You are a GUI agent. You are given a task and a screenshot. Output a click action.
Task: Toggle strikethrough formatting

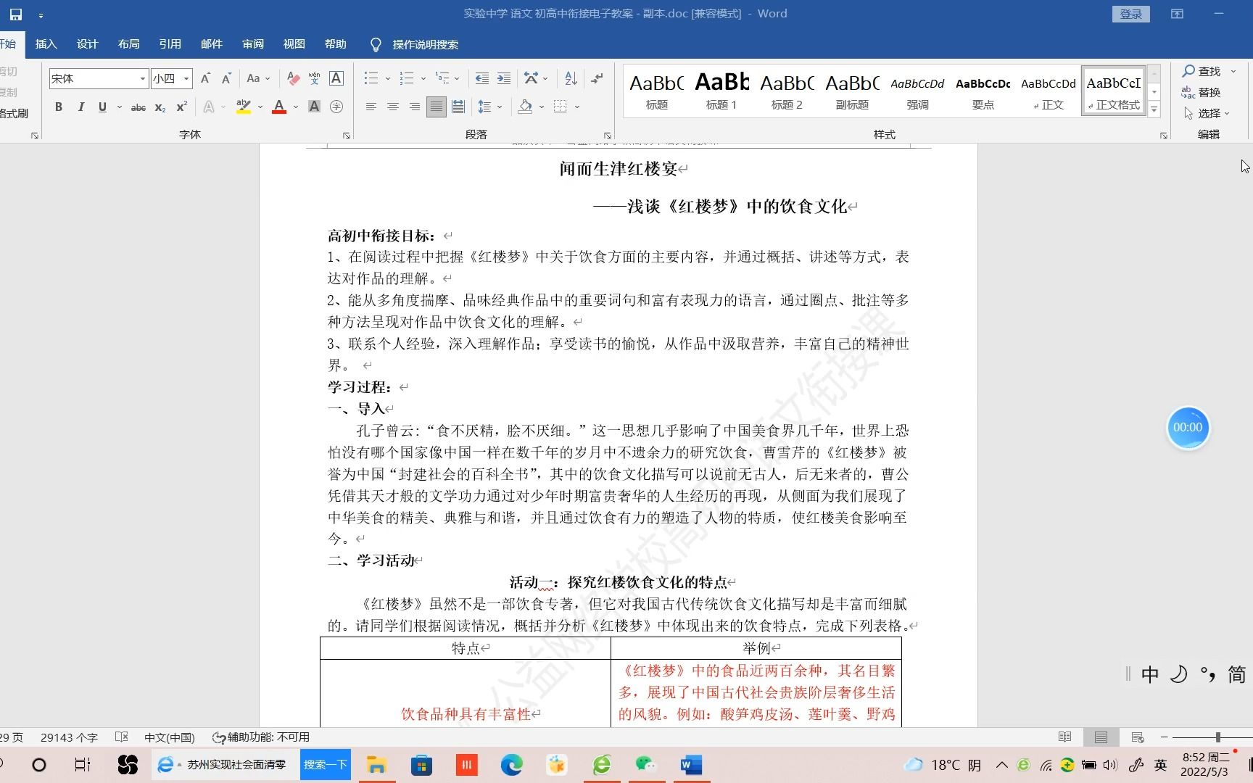coord(138,107)
